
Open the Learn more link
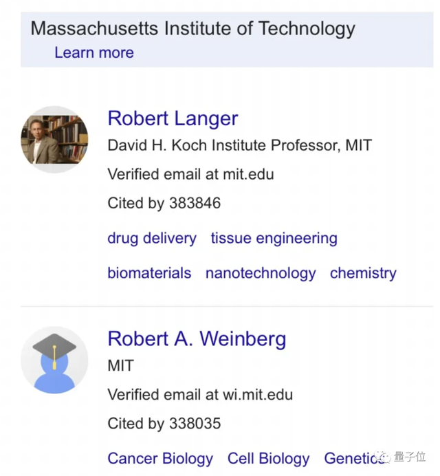94,52
